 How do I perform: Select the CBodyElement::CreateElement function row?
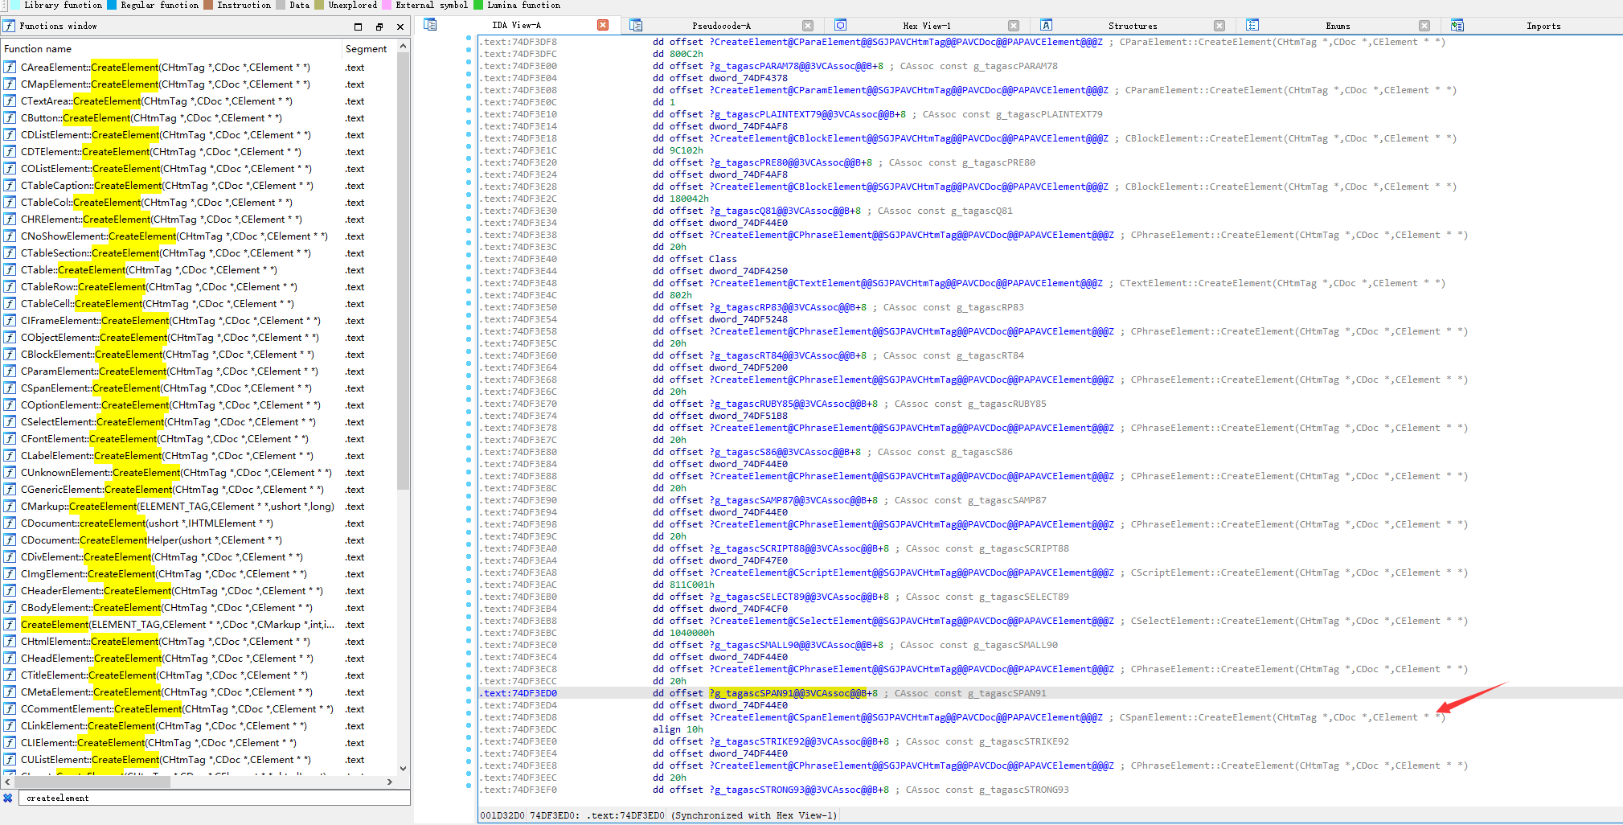[x=199, y=608]
